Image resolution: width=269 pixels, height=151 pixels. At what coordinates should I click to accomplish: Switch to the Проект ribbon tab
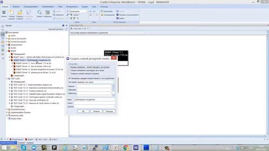click(x=85, y=7)
